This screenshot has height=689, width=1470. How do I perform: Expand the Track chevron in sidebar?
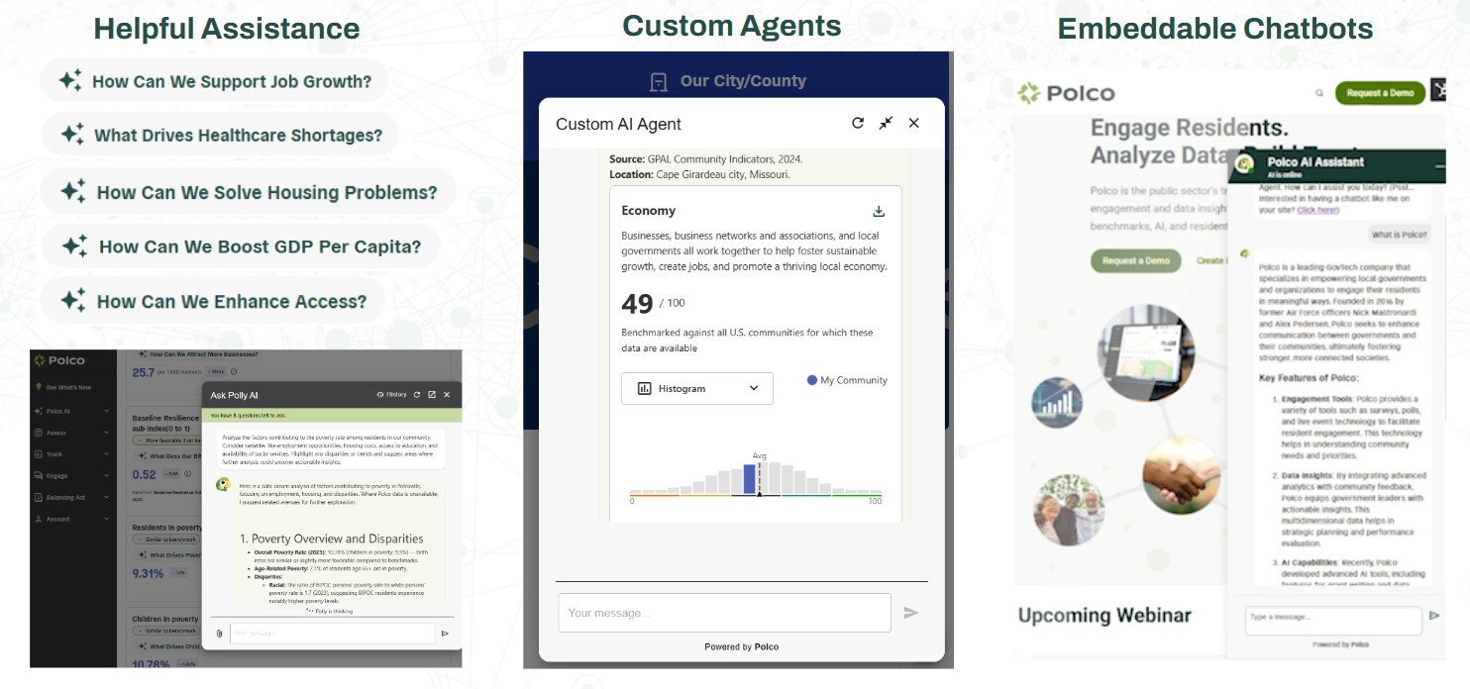(x=107, y=454)
